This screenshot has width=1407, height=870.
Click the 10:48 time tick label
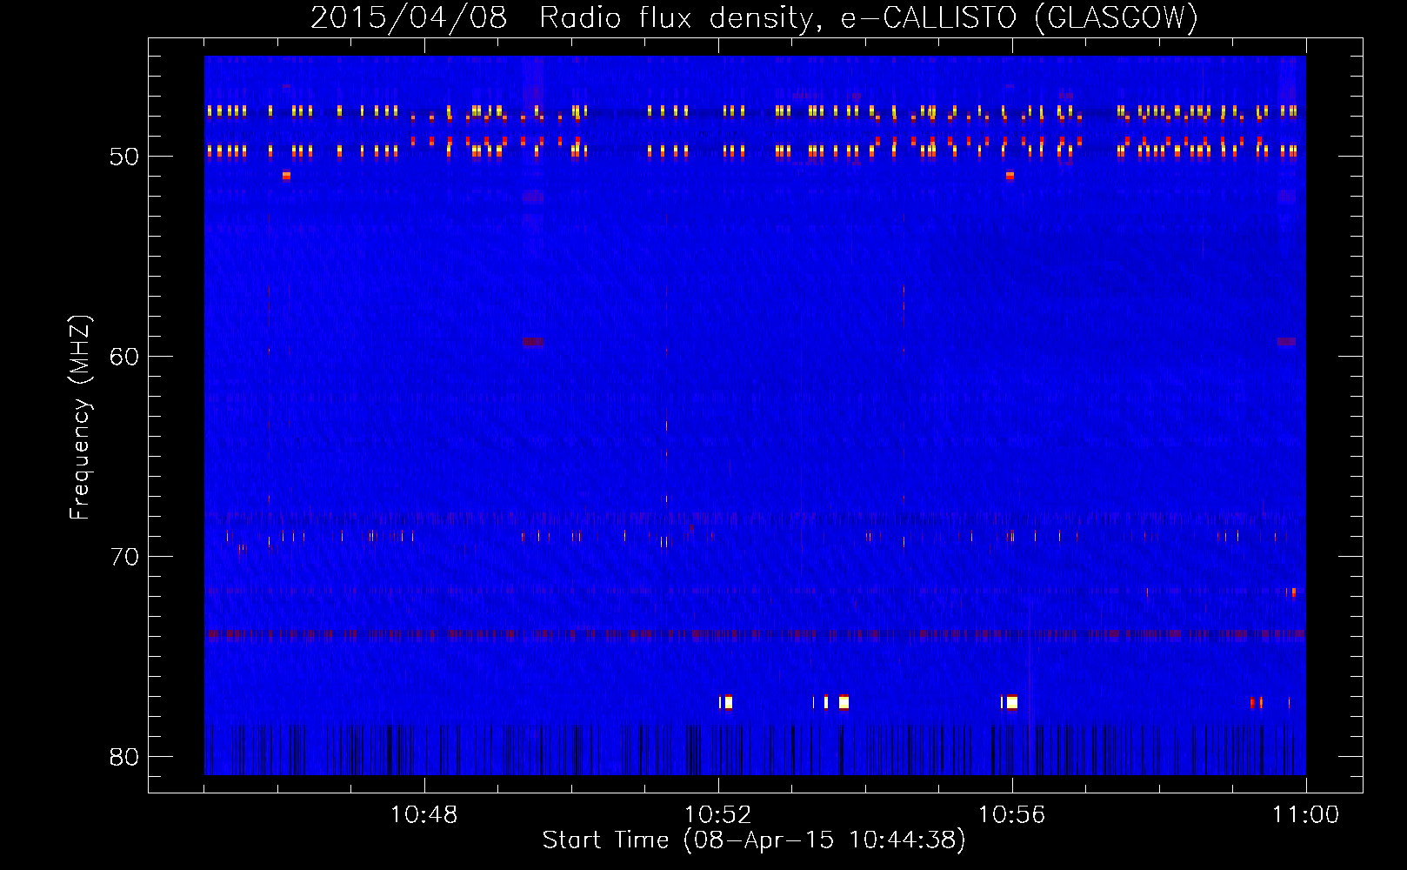tap(423, 815)
